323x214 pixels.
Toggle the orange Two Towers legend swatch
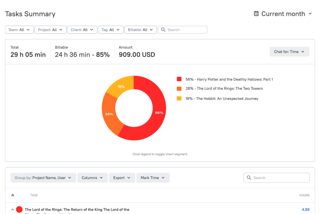[179, 89]
